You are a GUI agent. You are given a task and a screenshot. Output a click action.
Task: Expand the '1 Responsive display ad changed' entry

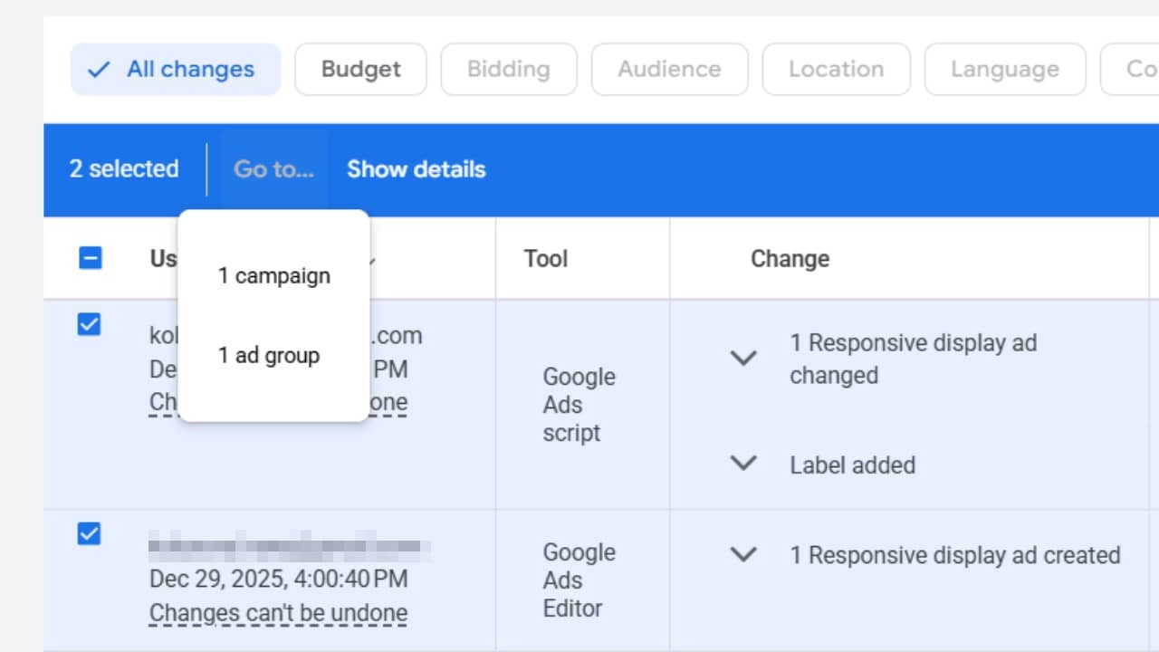(x=742, y=359)
